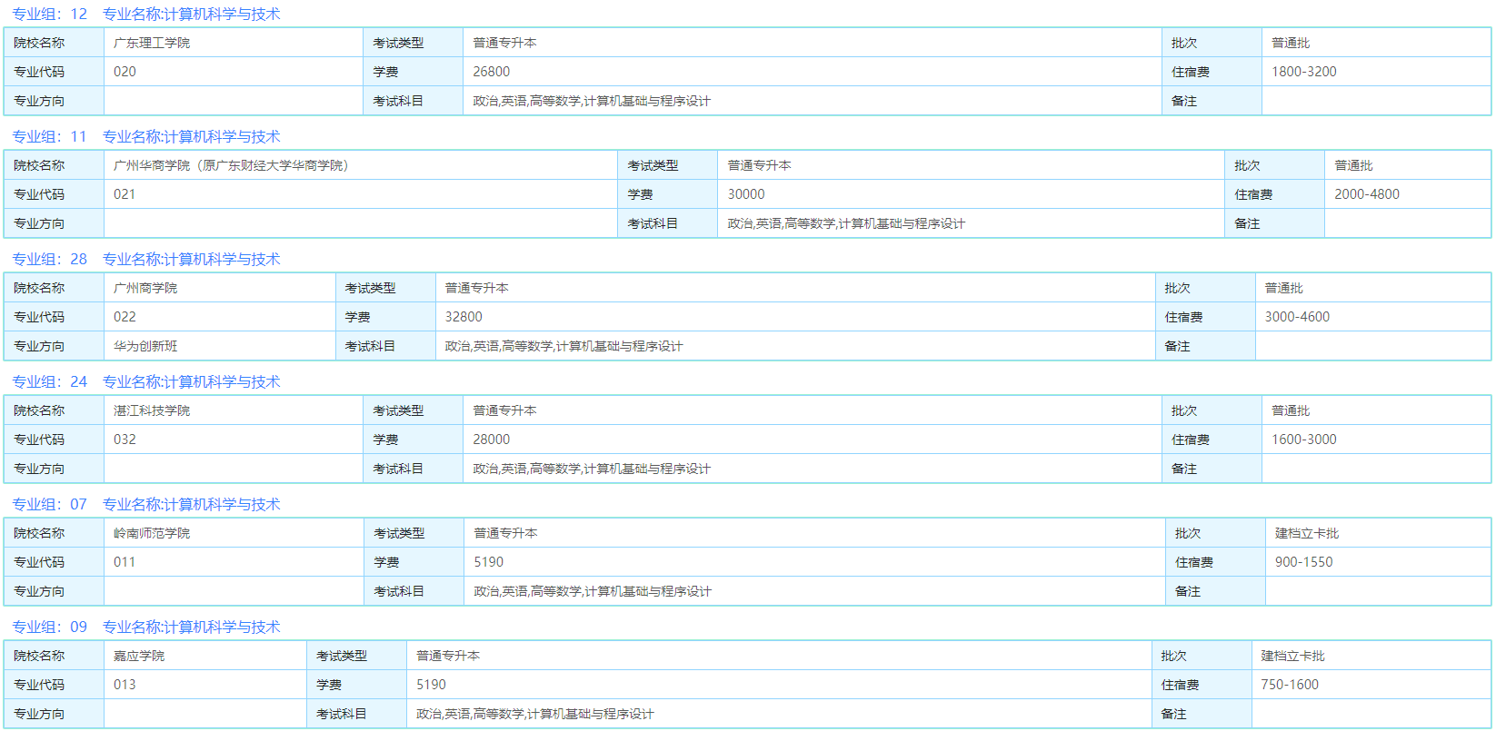Click the tuition value 26800
This screenshot has height=731, width=1496.
tap(492, 72)
